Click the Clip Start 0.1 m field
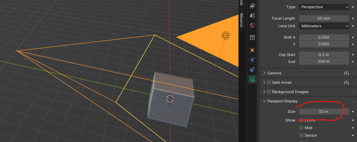 (324, 55)
